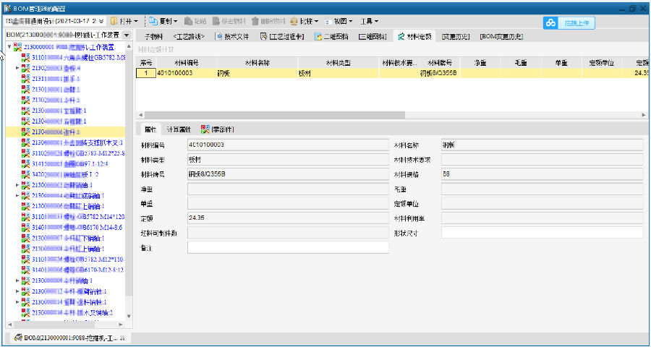Close the bottom BOM document tab

pos(122,338)
